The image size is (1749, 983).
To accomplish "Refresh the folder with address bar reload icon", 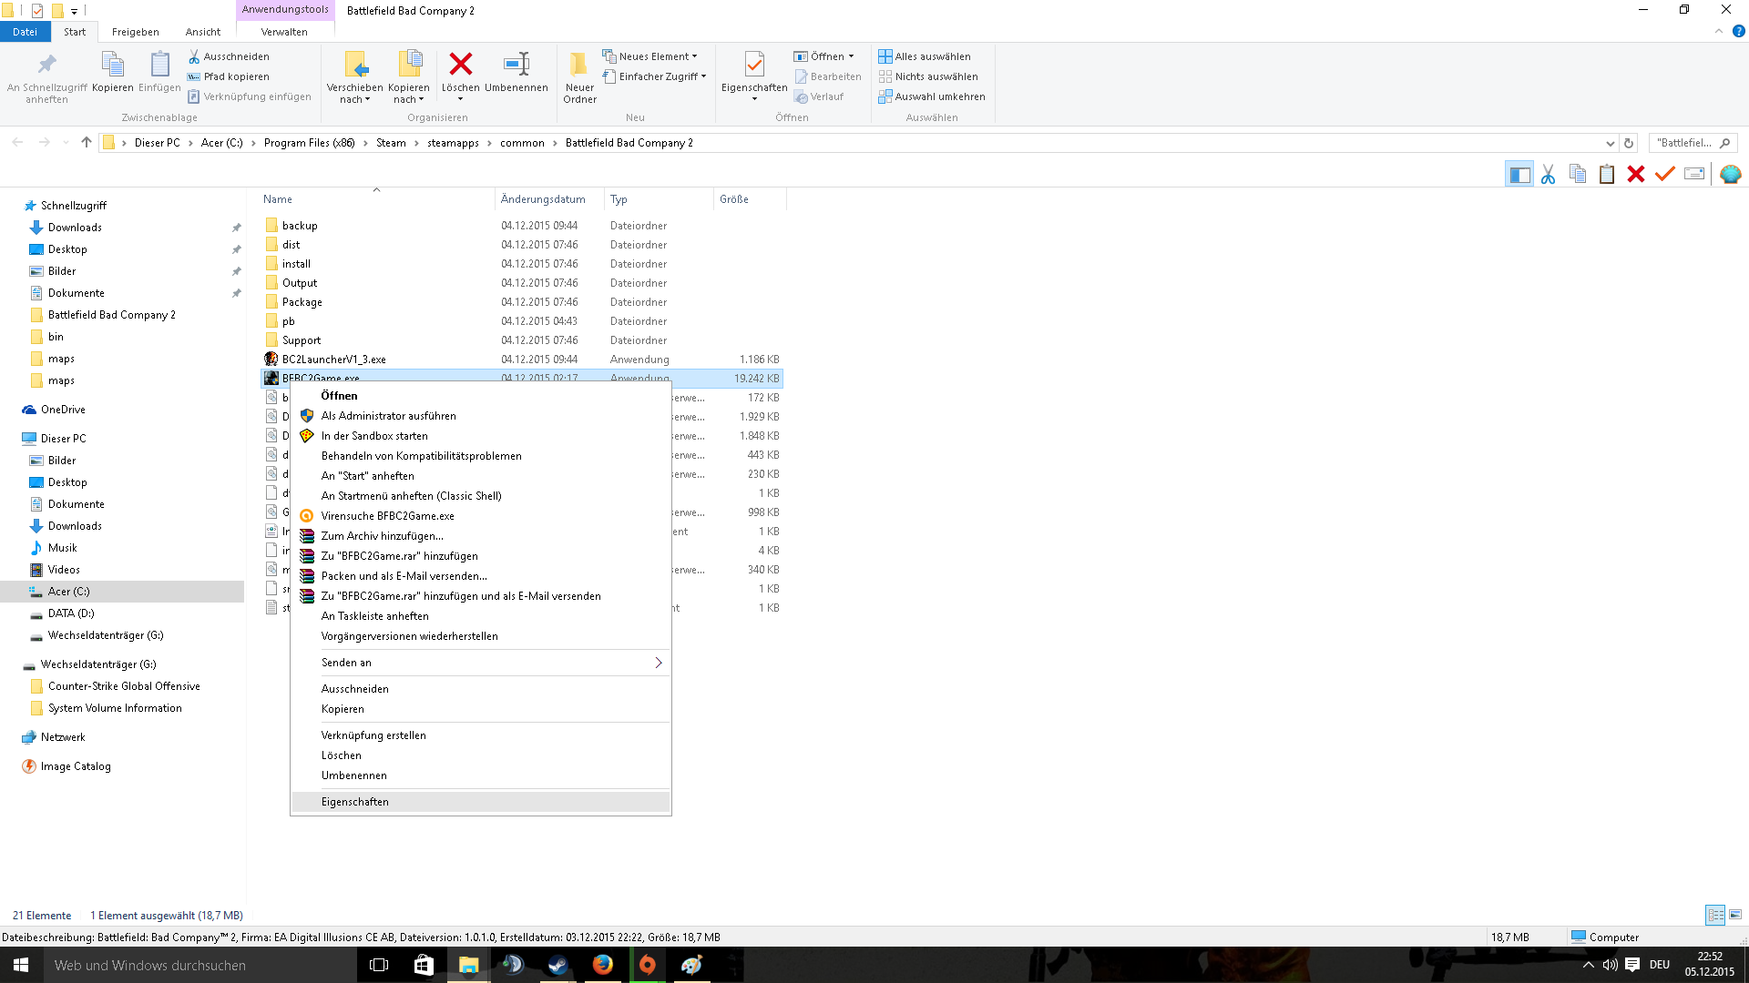I will pos(1629,143).
